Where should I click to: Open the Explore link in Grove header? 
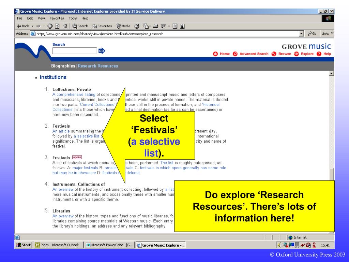pos(307,54)
